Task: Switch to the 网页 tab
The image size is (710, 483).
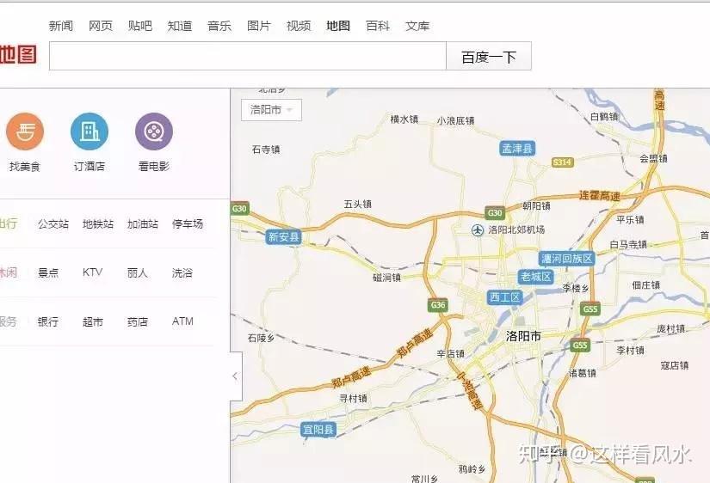Action: click(x=101, y=26)
